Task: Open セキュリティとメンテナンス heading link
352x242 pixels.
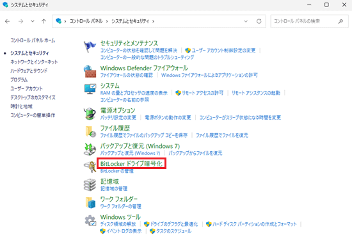Action: [129, 43]
